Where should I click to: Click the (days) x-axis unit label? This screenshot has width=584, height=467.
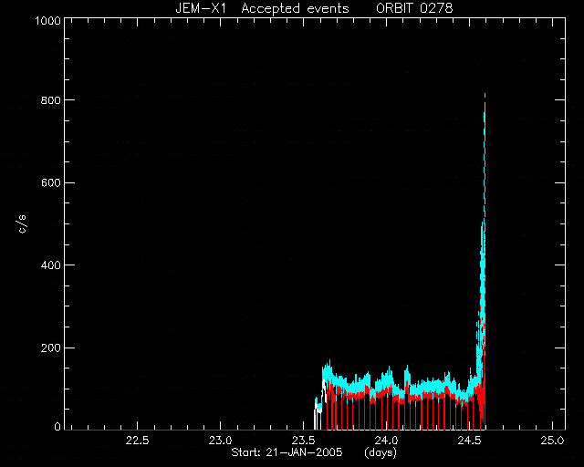[381, 452]
